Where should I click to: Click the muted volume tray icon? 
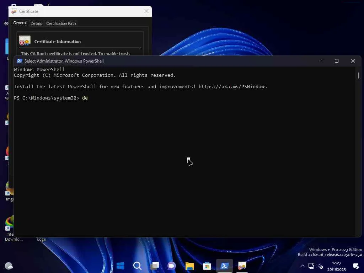click(x=320, y=266)
